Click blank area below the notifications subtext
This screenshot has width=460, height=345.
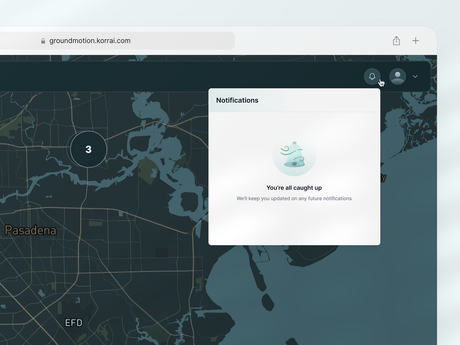(294, 224)
